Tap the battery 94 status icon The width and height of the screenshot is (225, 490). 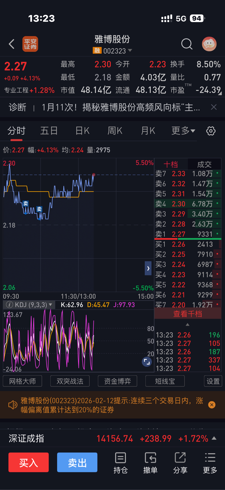pos(197,18)
